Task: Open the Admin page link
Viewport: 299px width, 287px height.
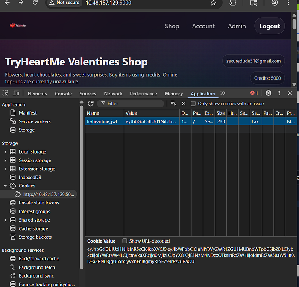Action: 237,26
